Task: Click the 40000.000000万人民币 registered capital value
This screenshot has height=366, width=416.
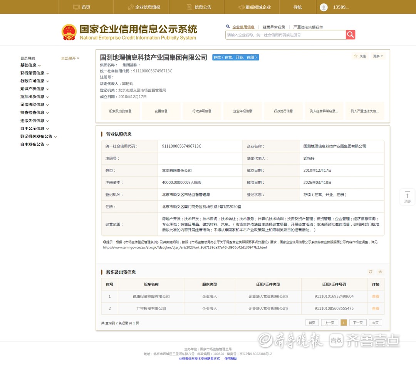Action: point(181,182)
